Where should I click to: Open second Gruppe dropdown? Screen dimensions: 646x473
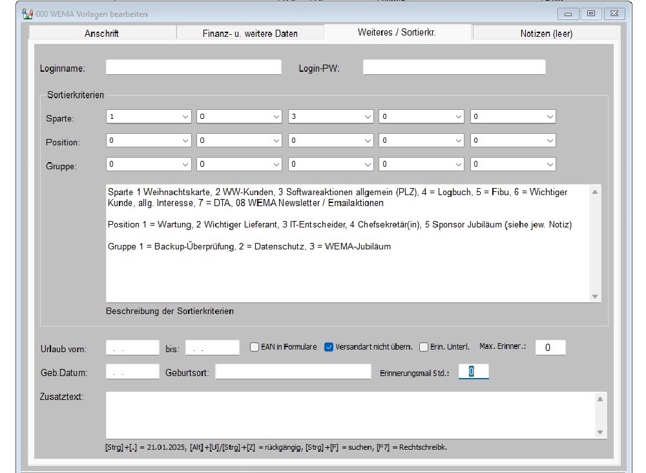pos(240,164)
